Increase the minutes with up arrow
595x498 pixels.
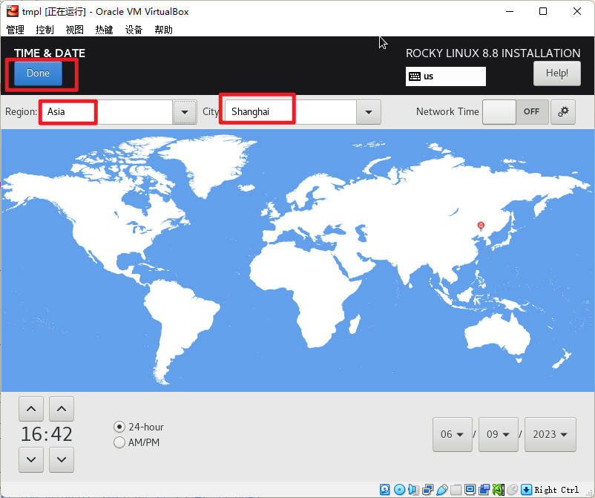[62, 409]
